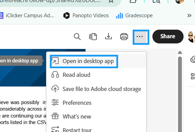
Task: Download the PDF file
Action: pyautogui.click(x=108, y=37)
